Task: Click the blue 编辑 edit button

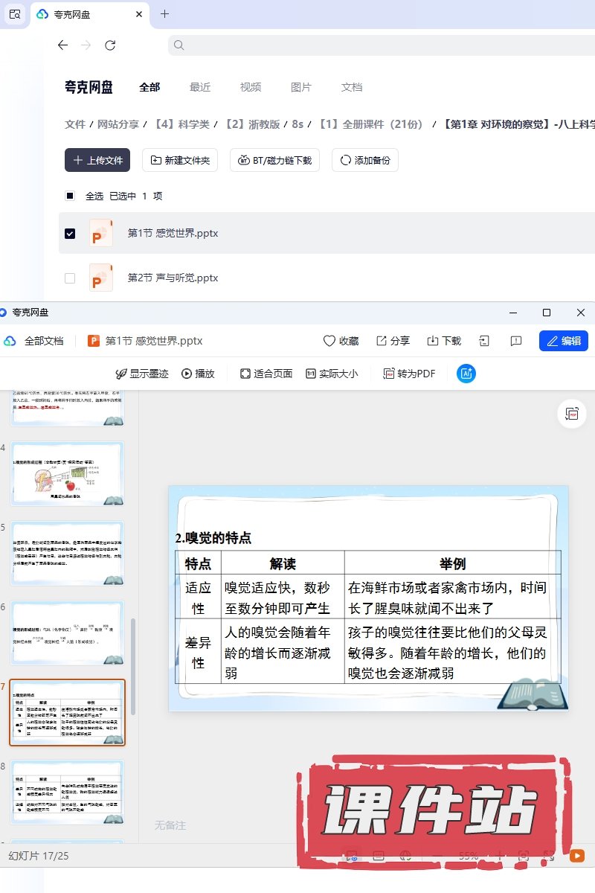Action: [x=563, y=341]
